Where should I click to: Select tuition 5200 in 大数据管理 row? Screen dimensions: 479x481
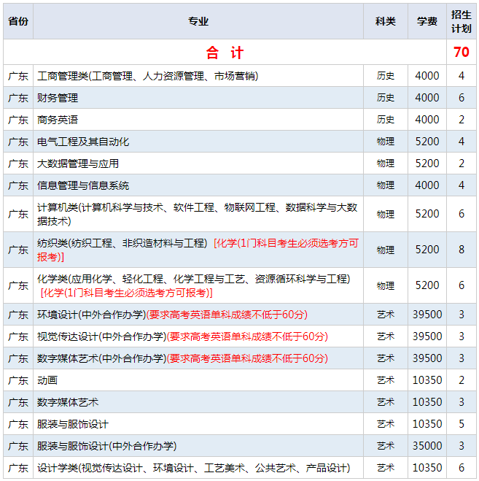click(427, 163)
